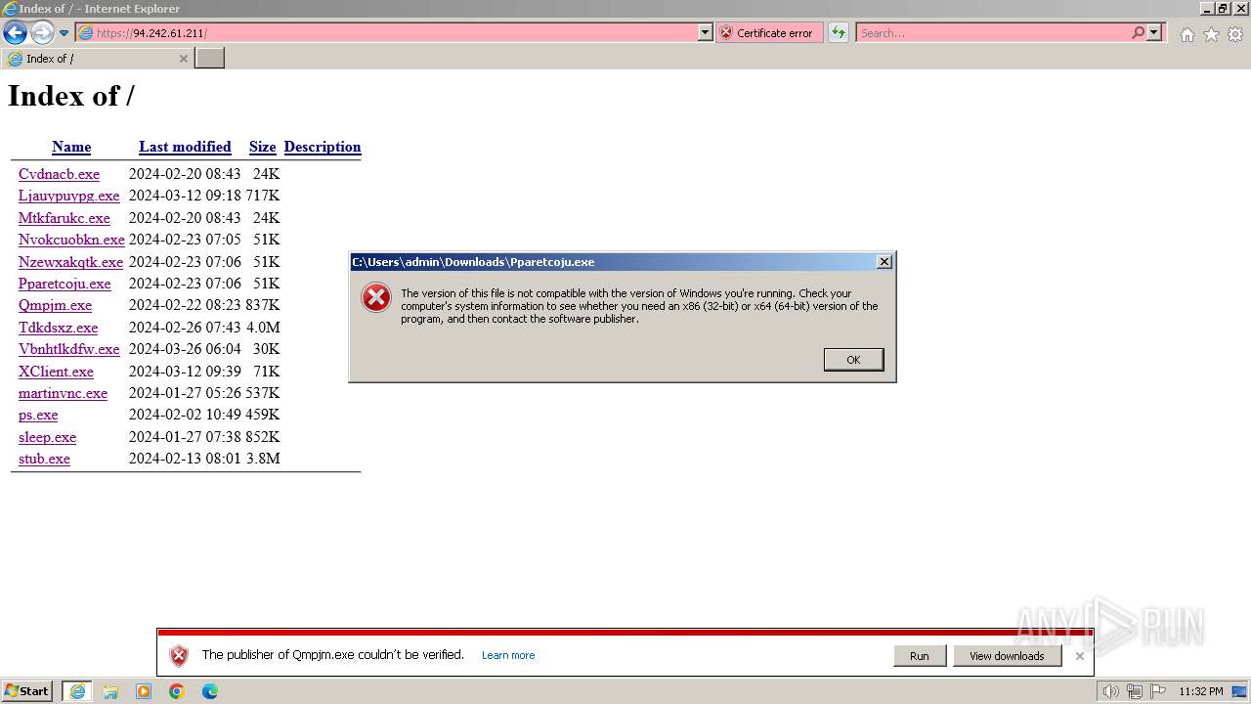Screen dimensions: 1251x704
Task: Open Google Chrome from taskbar
Action: (177, 691)
